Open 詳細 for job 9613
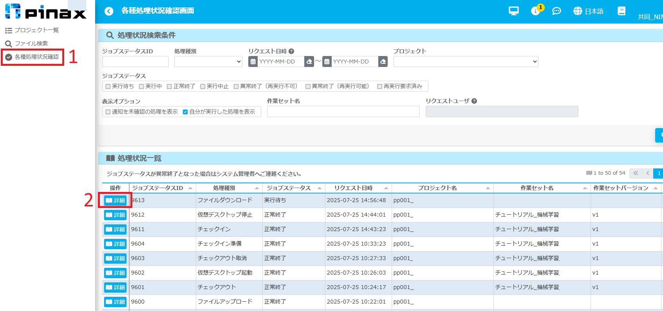Viewport: 663px width, 311px height. pyautogui.click(x=115, y=201)
